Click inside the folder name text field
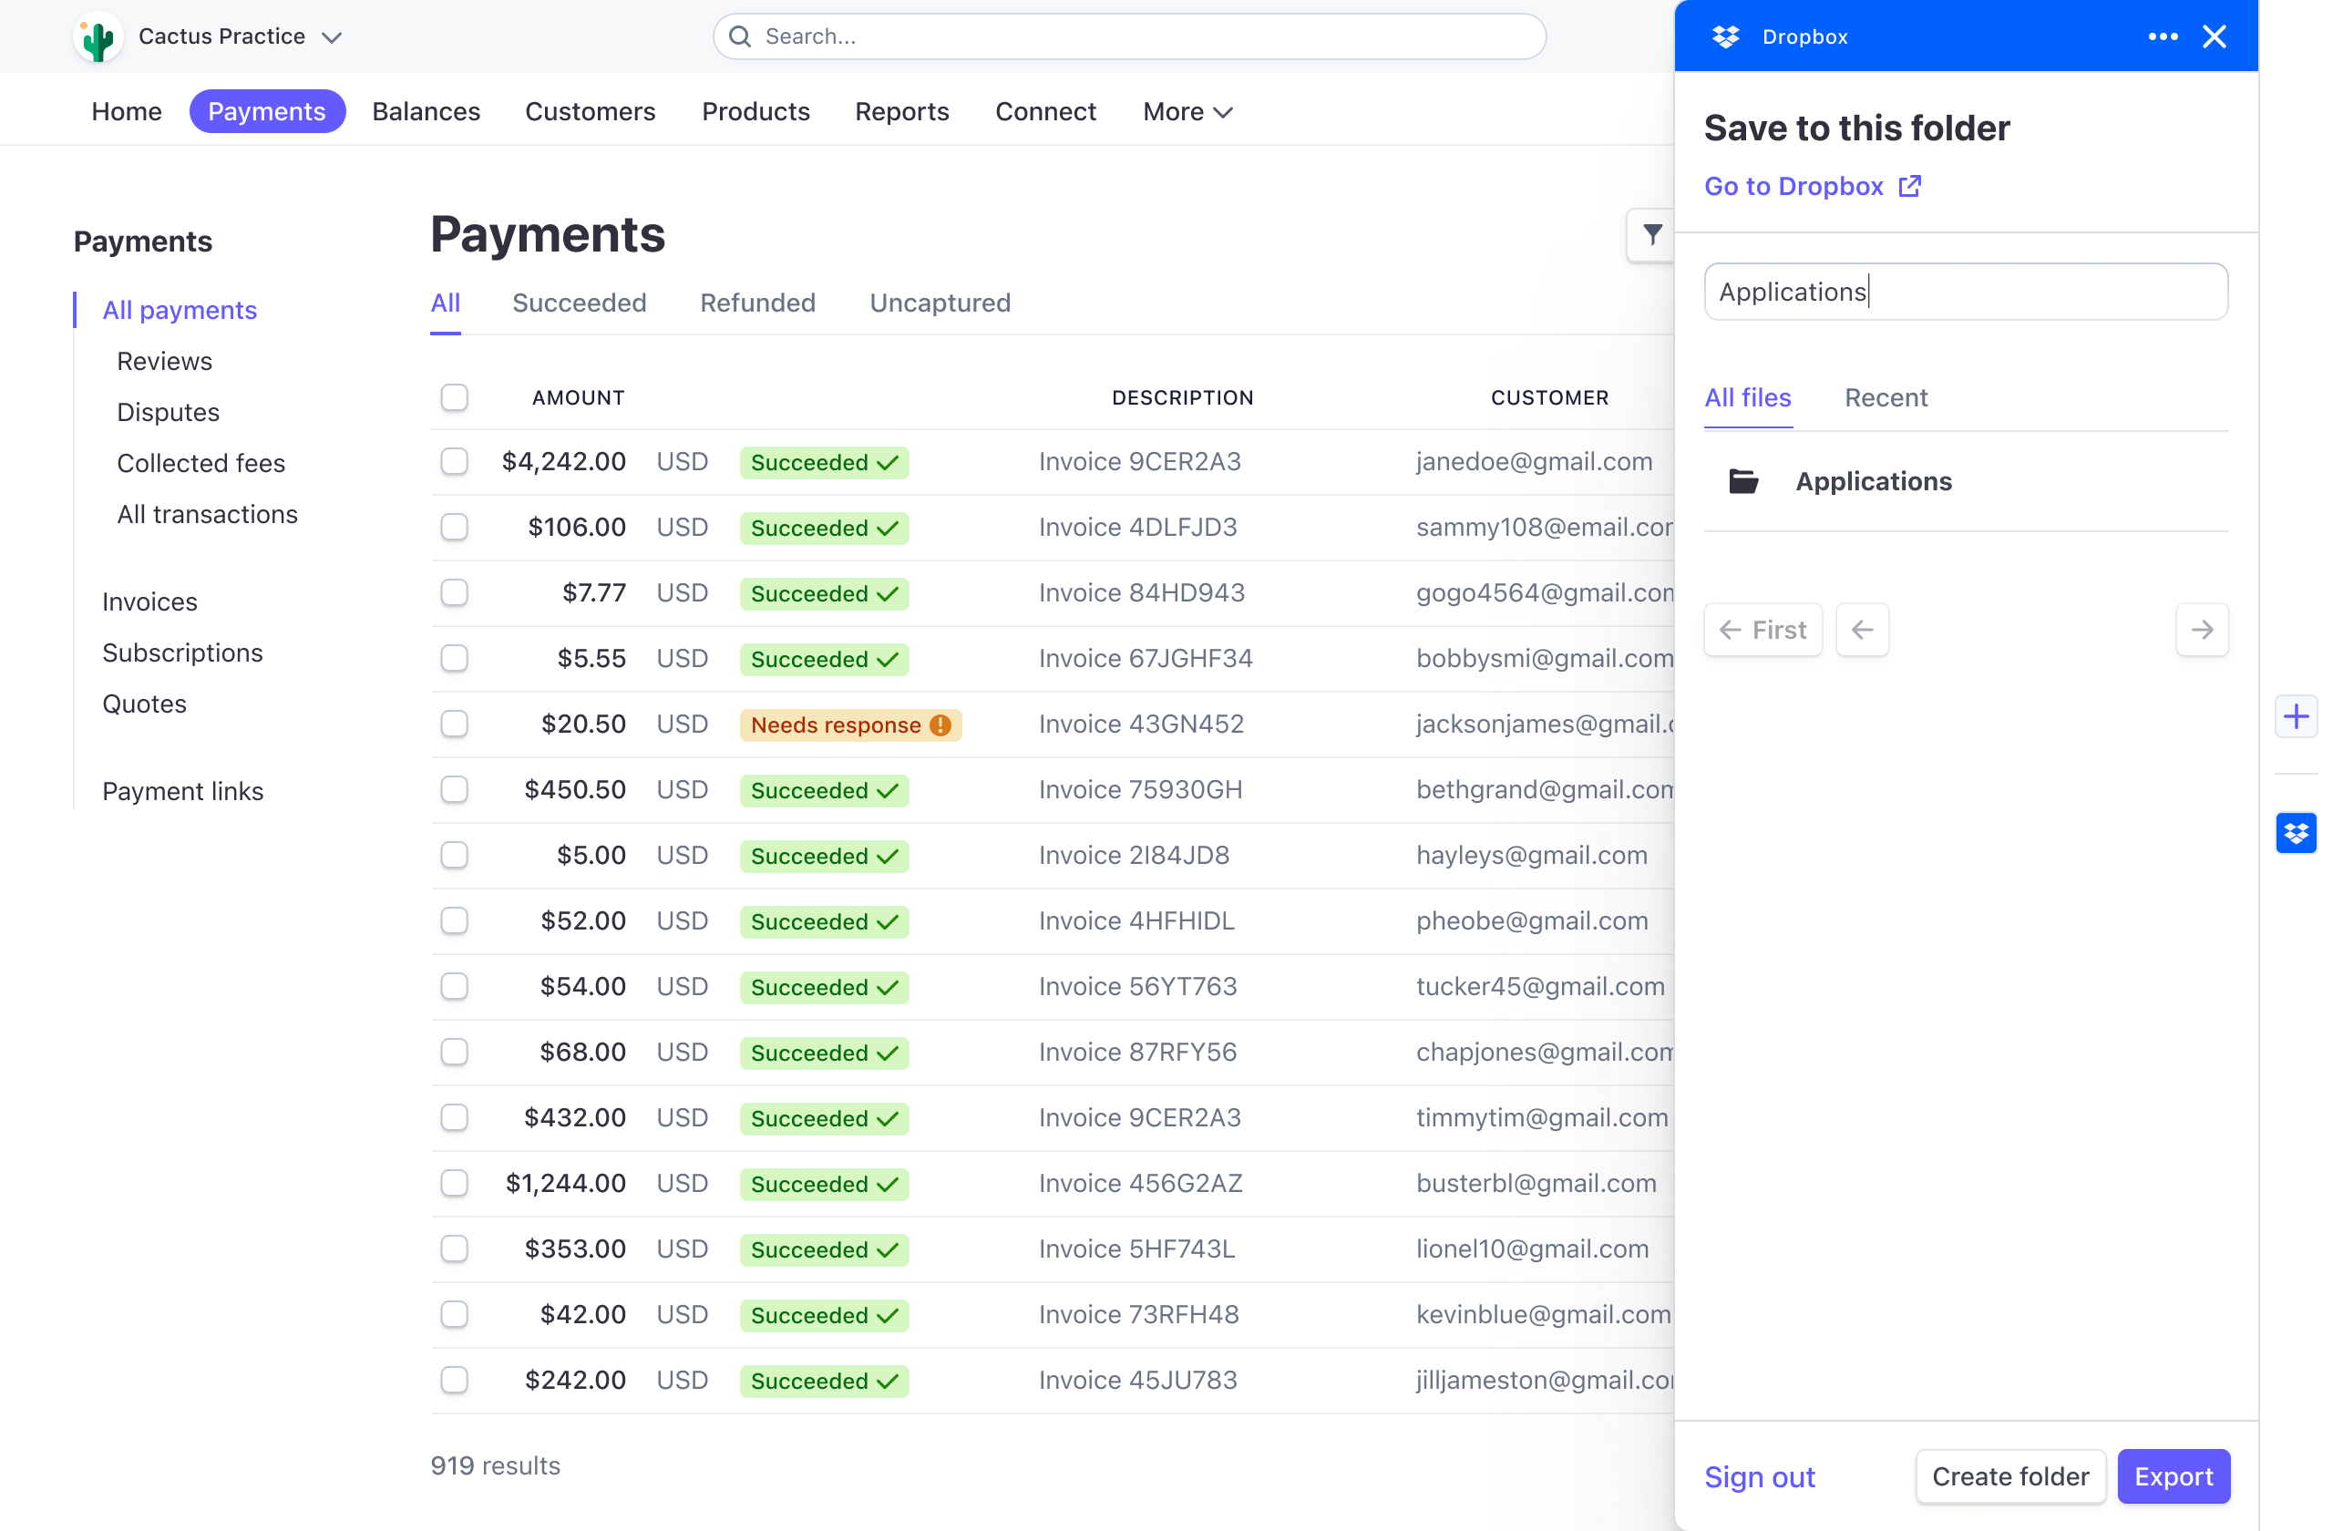The image size is (2333, 1531). (1966, 291)
